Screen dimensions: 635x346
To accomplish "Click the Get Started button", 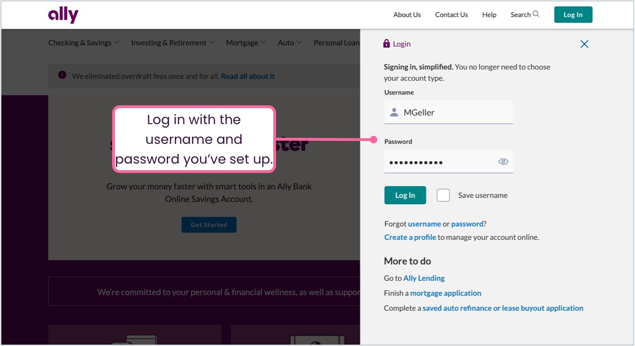I will pyautogui.click(x=209, y=225).
